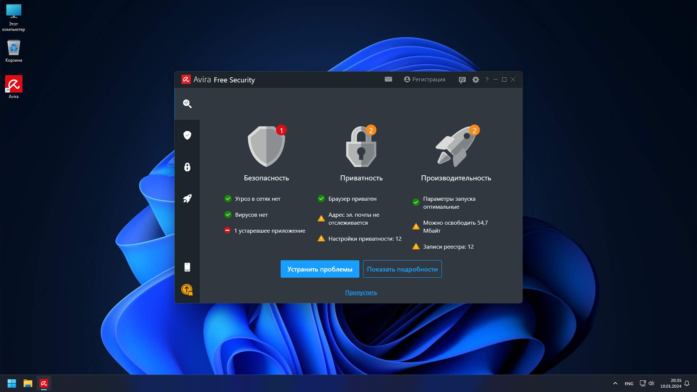The width and height of the screenshot is (697, 392).
Task: Open the mail envelope icon in title bar
Action: tap(388, 79)
